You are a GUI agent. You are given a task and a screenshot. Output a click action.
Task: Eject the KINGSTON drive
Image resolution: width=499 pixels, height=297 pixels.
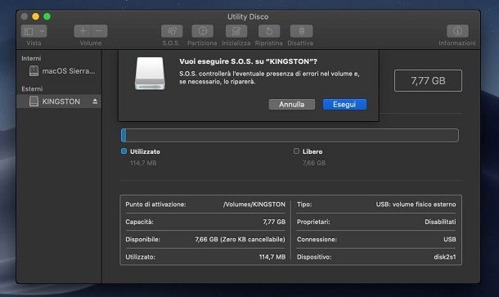(95, 101)
